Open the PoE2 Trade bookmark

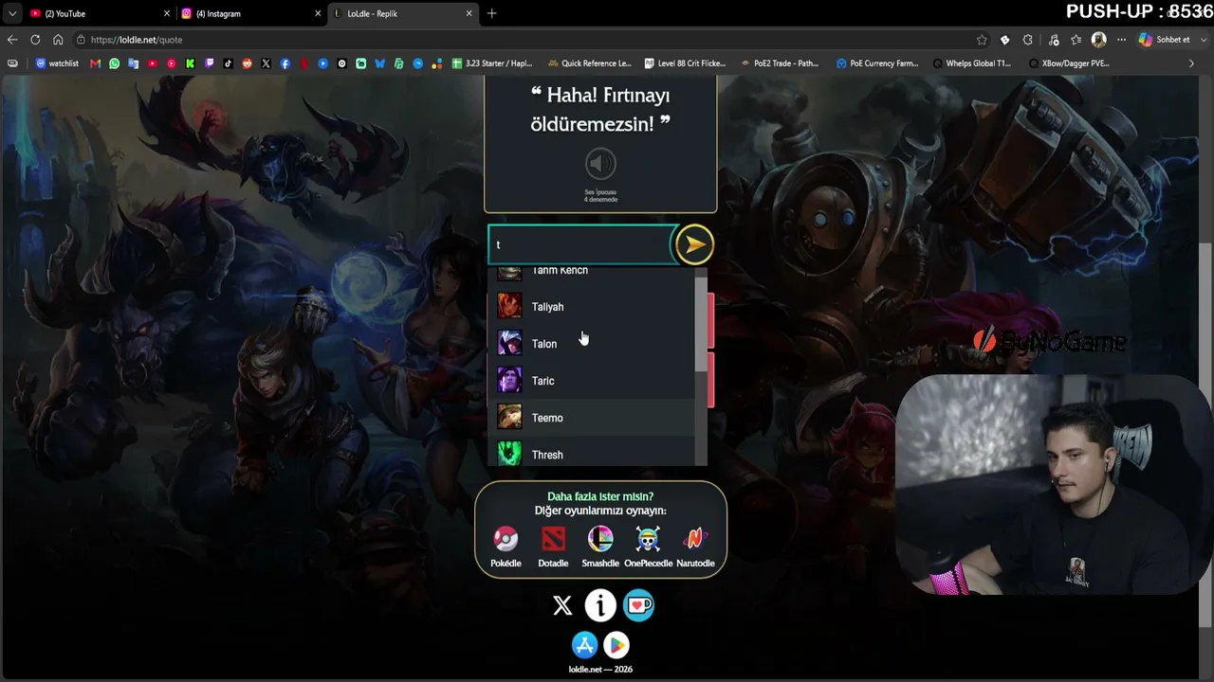(780, 63)
